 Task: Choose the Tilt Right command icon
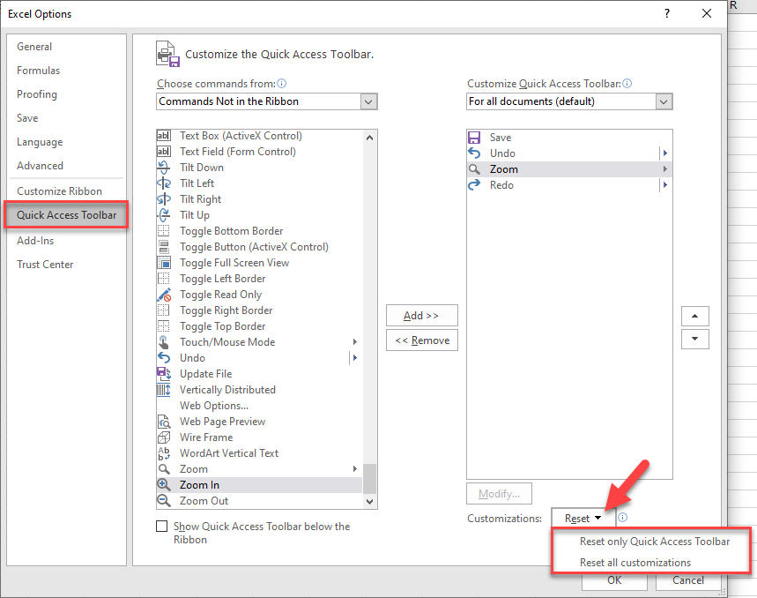[x=164, y=199]
